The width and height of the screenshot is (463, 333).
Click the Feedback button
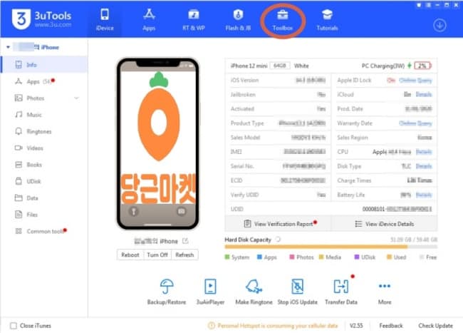coord(391,326)
